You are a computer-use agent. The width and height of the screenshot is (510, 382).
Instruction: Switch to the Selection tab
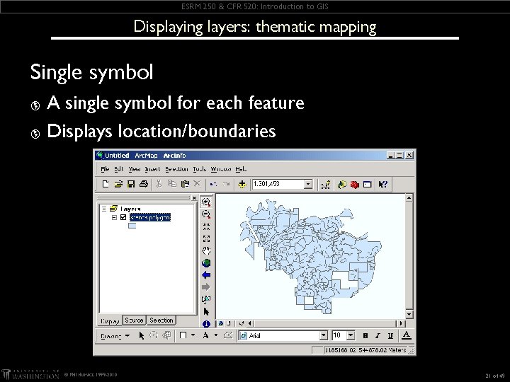click(161, 320)
